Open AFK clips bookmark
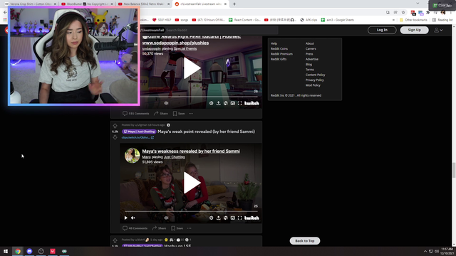 tap(309, 20)
